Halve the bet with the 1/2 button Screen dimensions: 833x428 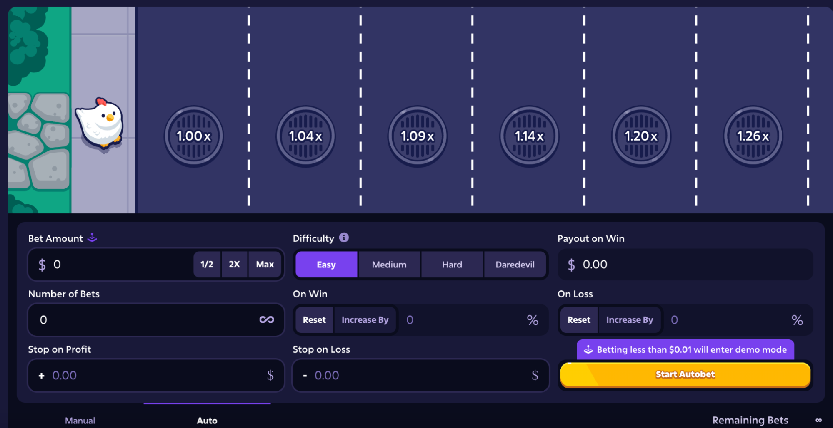coord(207,265)
